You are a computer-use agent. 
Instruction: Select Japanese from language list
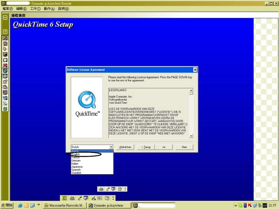[x=92, y=167]
